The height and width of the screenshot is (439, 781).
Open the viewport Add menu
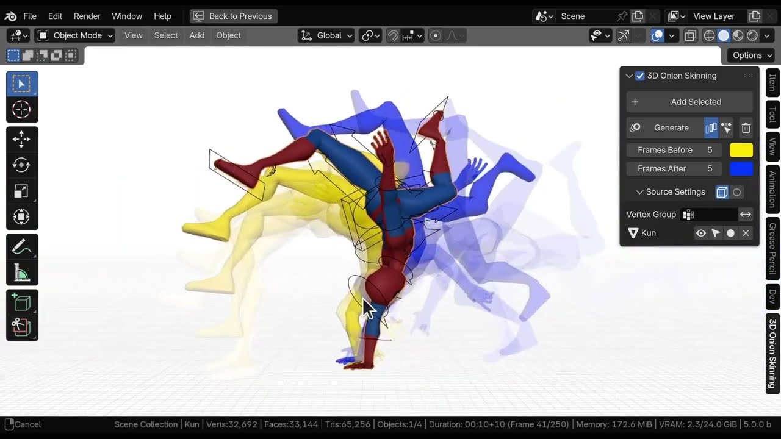pyautogui.click(x=197, y=36)
